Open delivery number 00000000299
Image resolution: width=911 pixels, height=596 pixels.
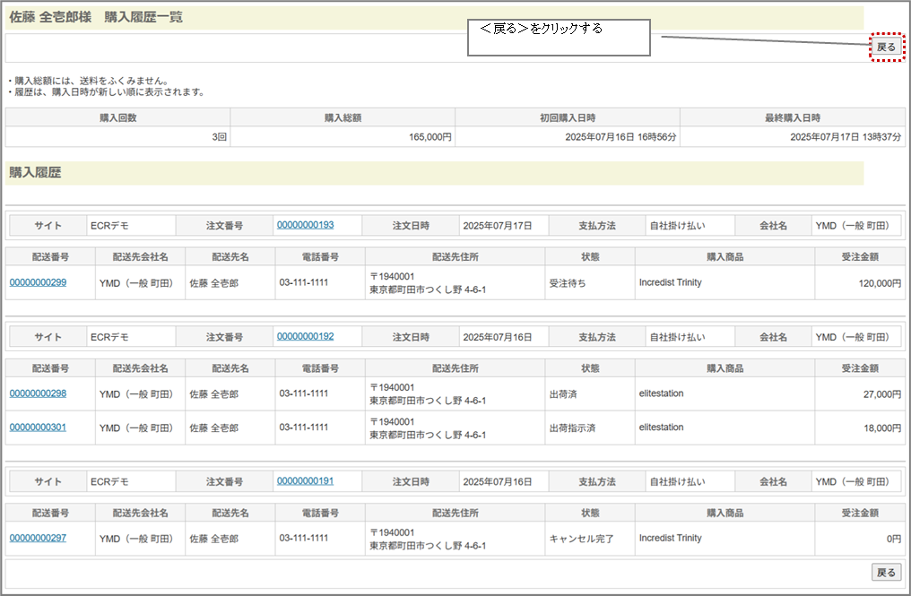click(x=38, y=282)
